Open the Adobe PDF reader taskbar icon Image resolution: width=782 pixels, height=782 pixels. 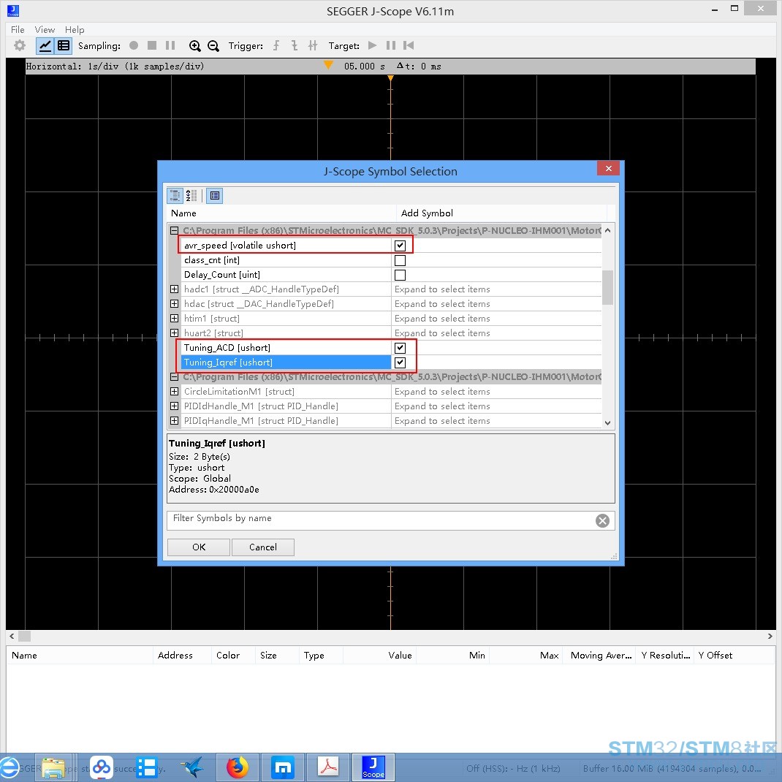329,767
